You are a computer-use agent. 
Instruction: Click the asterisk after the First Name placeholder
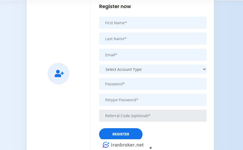tap(126, 22)
